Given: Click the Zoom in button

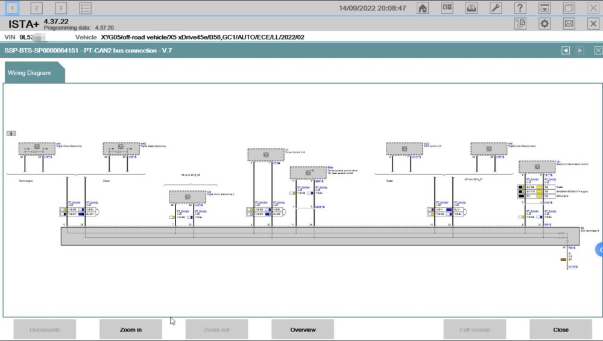Looking at the screenshot, I should coord(131,330).
